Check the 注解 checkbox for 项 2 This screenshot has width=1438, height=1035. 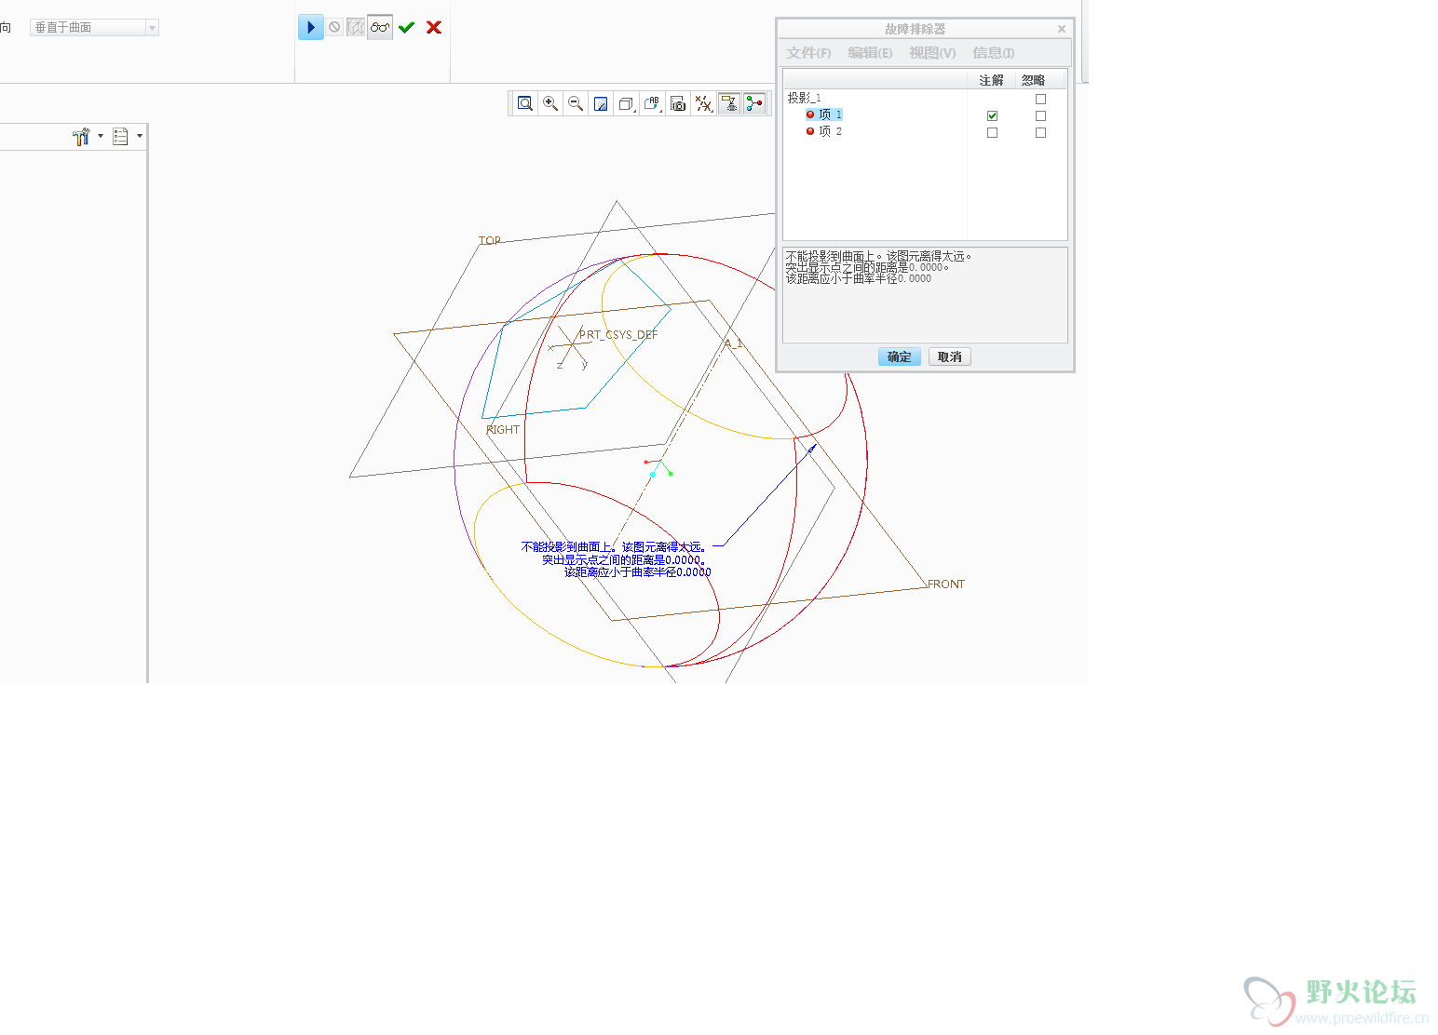(x=992, y=132)
